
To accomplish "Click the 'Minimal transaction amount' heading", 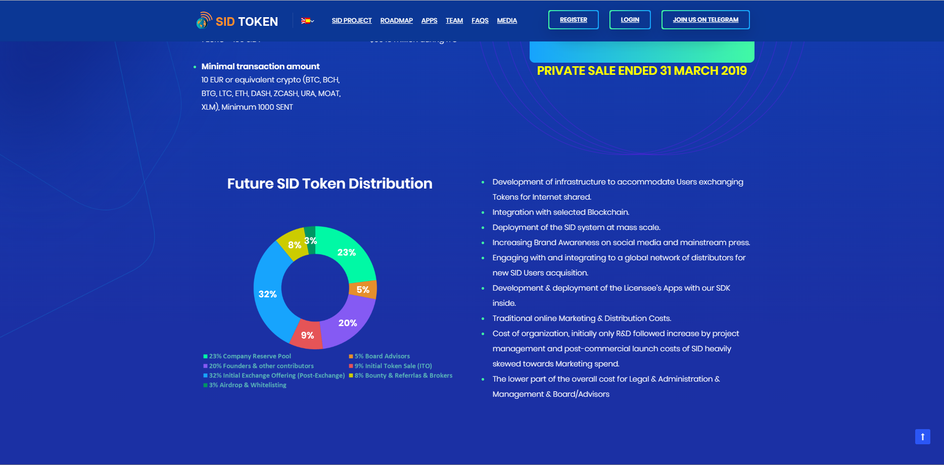I will 260,66.
